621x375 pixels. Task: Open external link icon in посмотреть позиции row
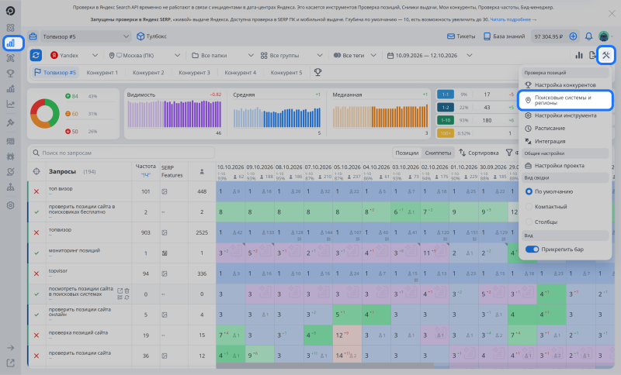120,291
